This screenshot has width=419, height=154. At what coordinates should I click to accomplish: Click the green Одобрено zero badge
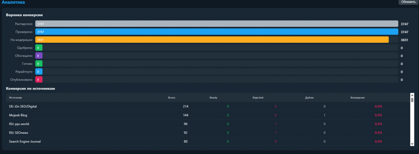pyautogui.click(x=39, y=48)
